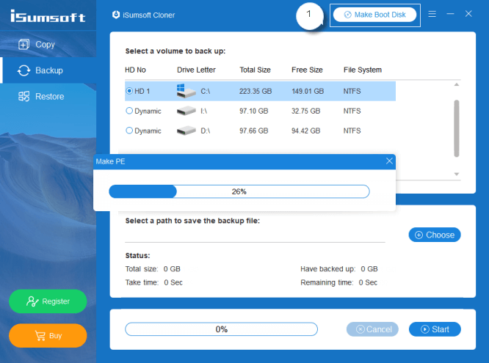The image size is (489, 363).
Task: Click the Choose button for backup path
Action: pyautogui.click(x=435, y=235)
